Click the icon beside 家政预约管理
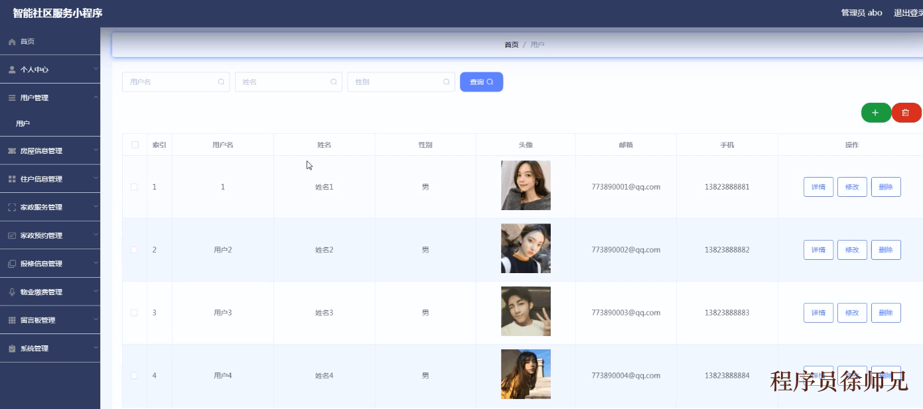 tap(12, 235)
